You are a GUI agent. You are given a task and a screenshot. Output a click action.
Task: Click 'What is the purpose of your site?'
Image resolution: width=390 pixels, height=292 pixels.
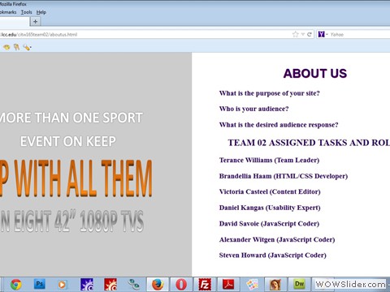tap(270, 93)
